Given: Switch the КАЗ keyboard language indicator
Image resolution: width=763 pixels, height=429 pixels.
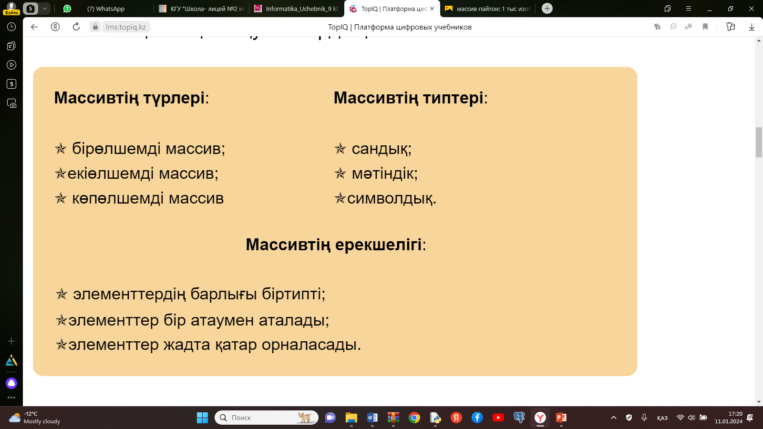Looking at the screenshot, I should [662, 418].
